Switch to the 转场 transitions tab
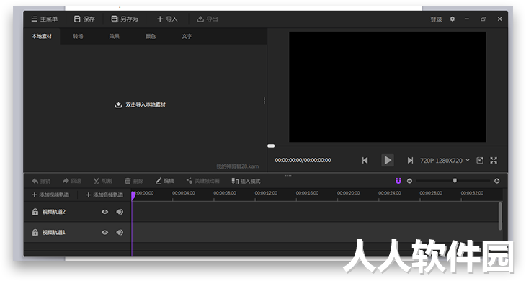This screenshot has width=526, height=281. (x=78, y=36)
